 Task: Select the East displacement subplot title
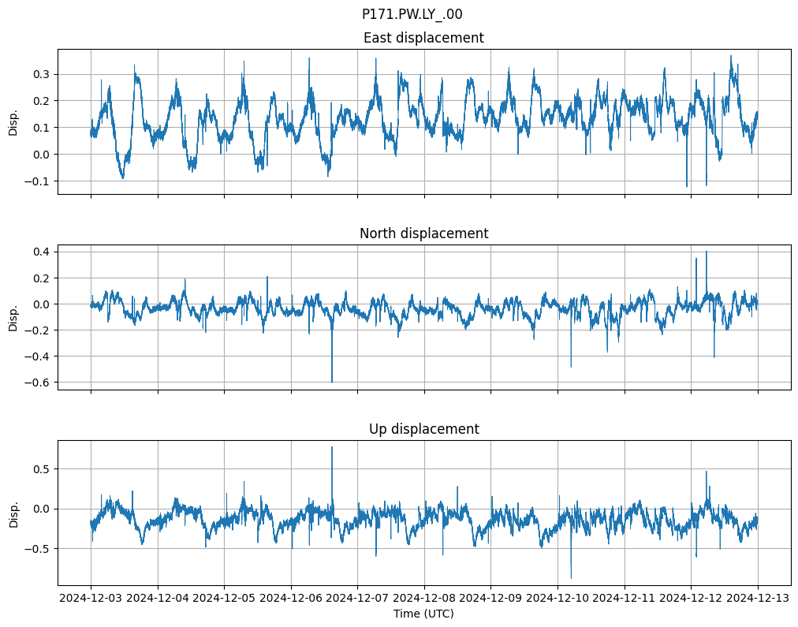423,38
